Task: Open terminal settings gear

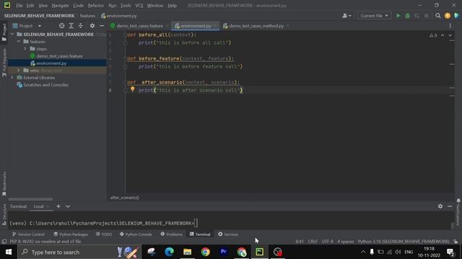Action: [x=440, y=206]
